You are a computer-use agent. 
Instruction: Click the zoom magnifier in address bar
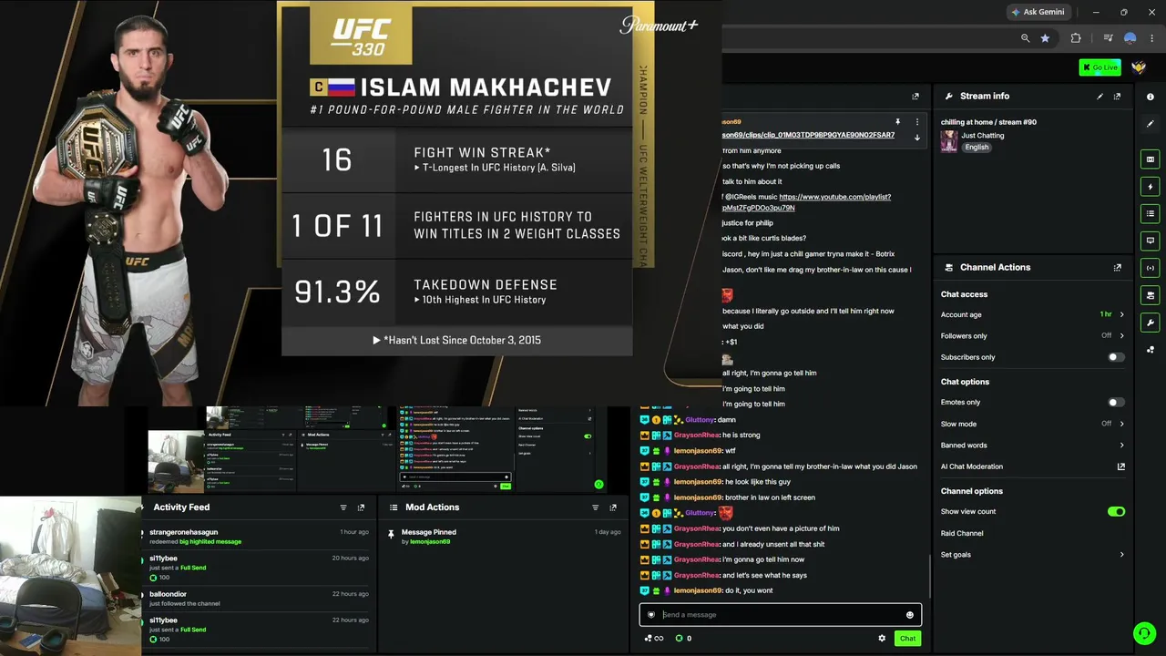click(x=1025, y=38)
